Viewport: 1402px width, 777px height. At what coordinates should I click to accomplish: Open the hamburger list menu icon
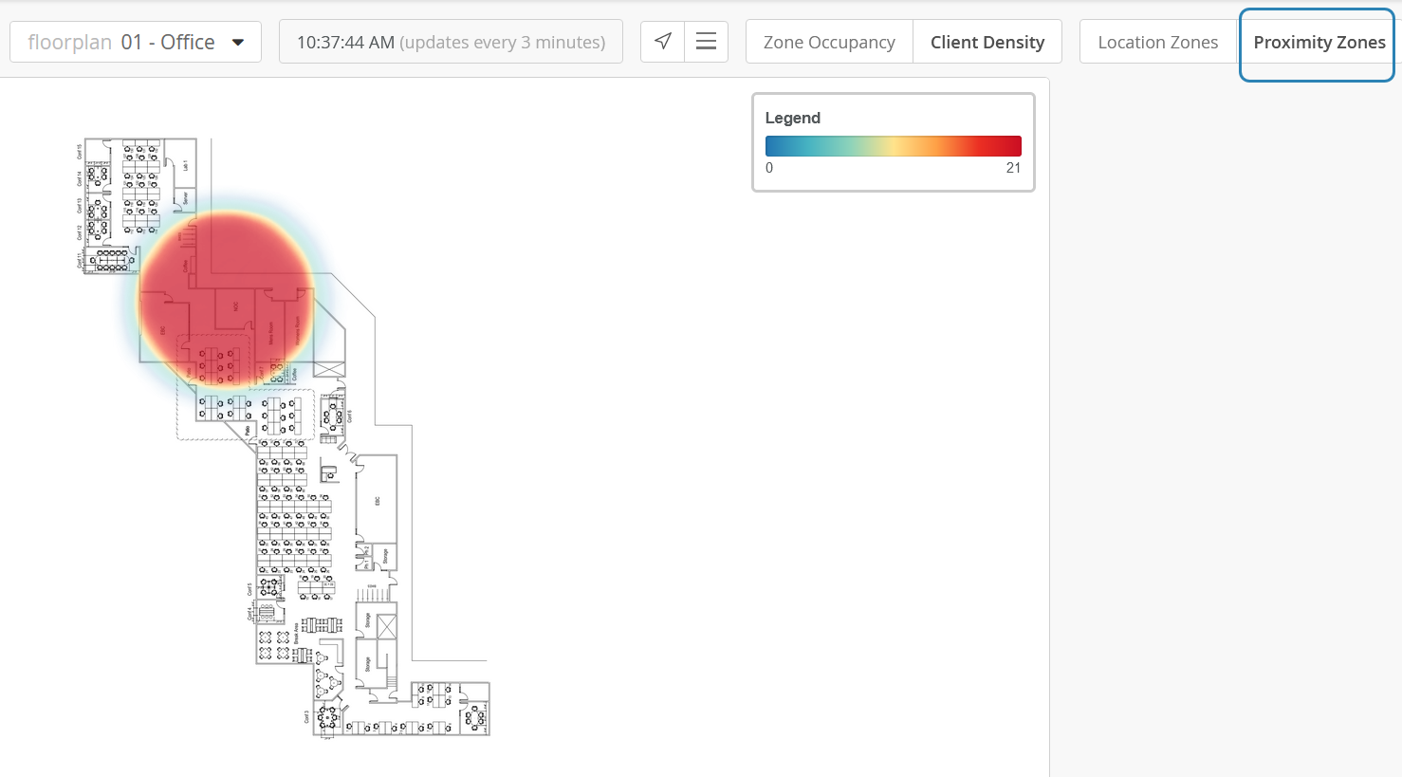tap(706, 42)
